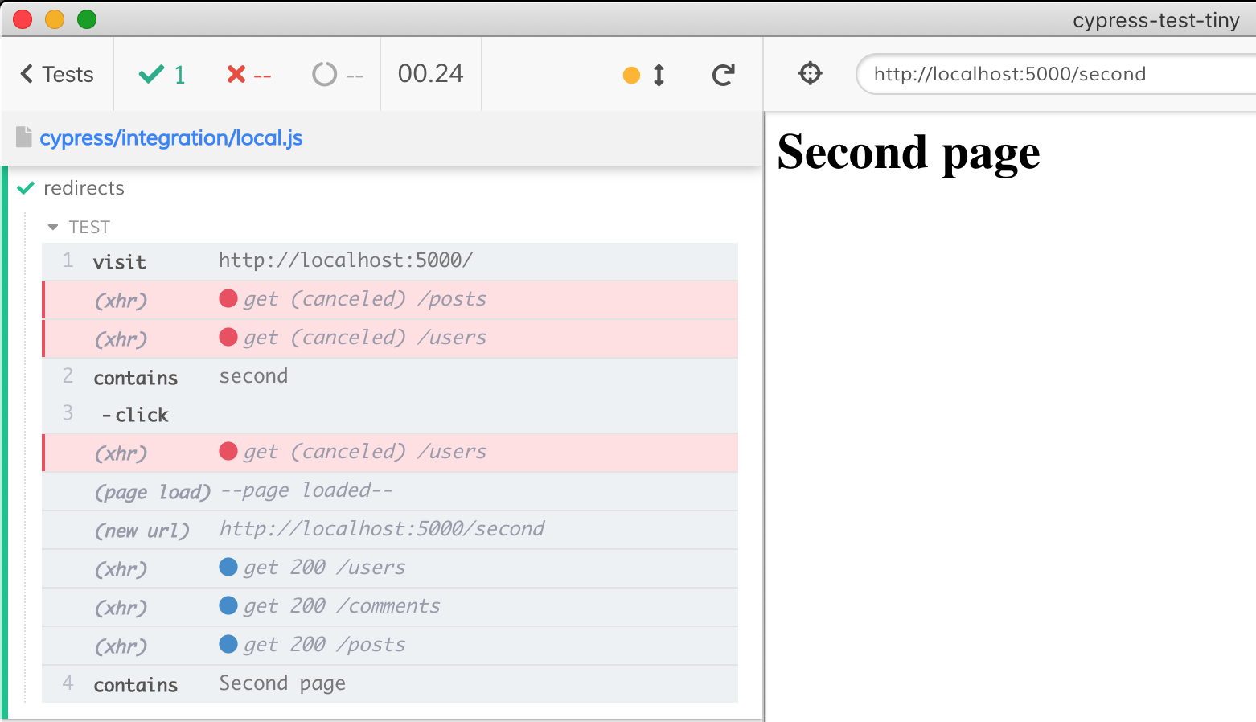This screenshot has height=722, width=1256.
Task: Click the blue dot on get 200 /comments
Action: coord(230,605)
